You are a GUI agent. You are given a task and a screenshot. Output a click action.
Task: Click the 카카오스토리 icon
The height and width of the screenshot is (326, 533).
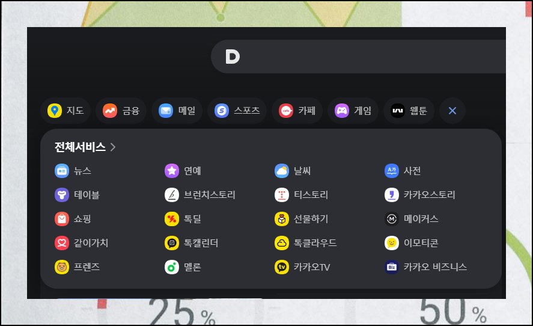pos(392,195)
